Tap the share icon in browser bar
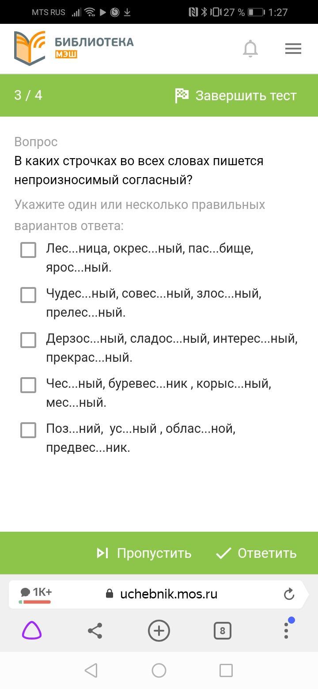Image resolution: width=318 pixels, height=689 pixels. [x=95, y=631]
